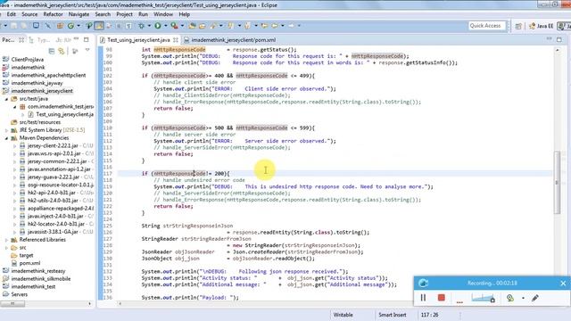This screenshot has width=571, height=321.
Task: Click the Last Edit Location arrow icon
Action: pos(264,26)
